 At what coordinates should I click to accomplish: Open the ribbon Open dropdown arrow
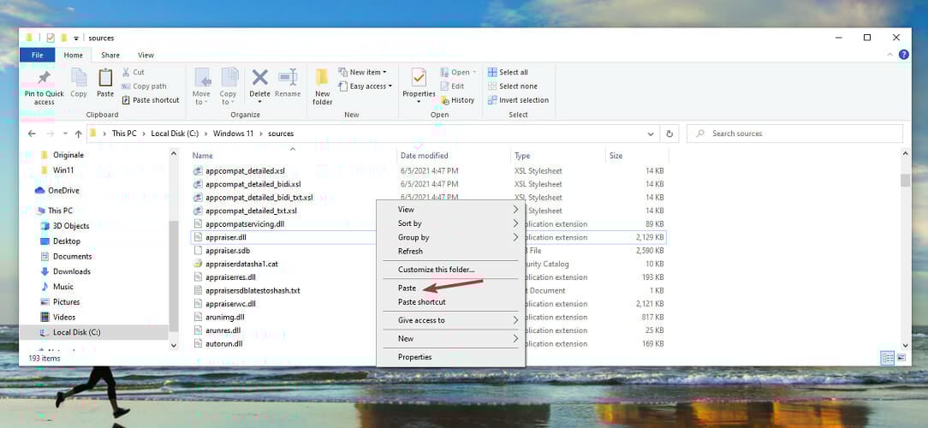474,72
